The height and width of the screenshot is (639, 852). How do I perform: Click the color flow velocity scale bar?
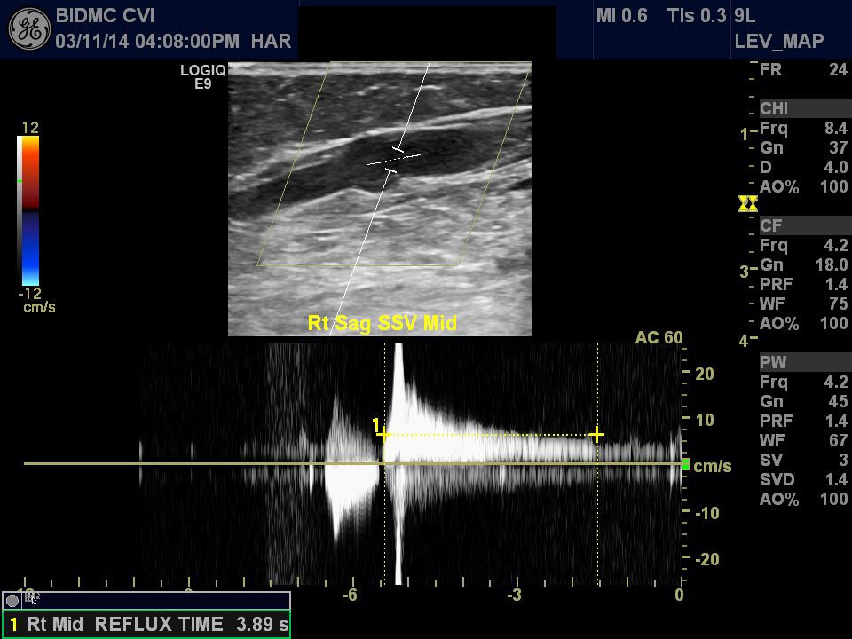click(29, 210)
